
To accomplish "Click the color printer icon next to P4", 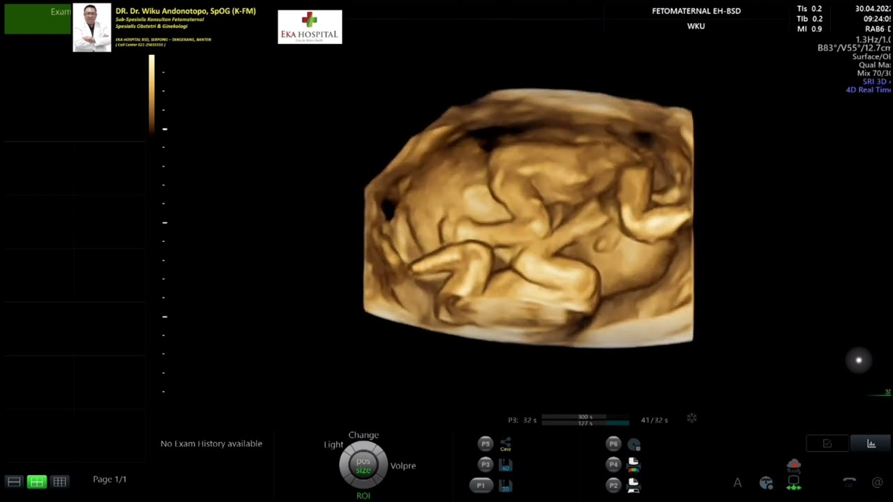I will (x=634, y=465).
